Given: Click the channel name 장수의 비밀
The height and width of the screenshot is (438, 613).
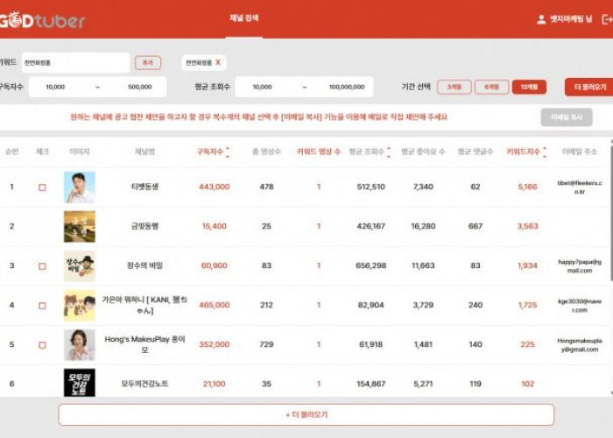Looking at the screenshot, I should click(144, 265).
